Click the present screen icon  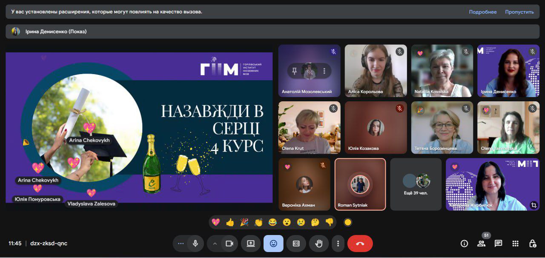[x=251, y=244]
